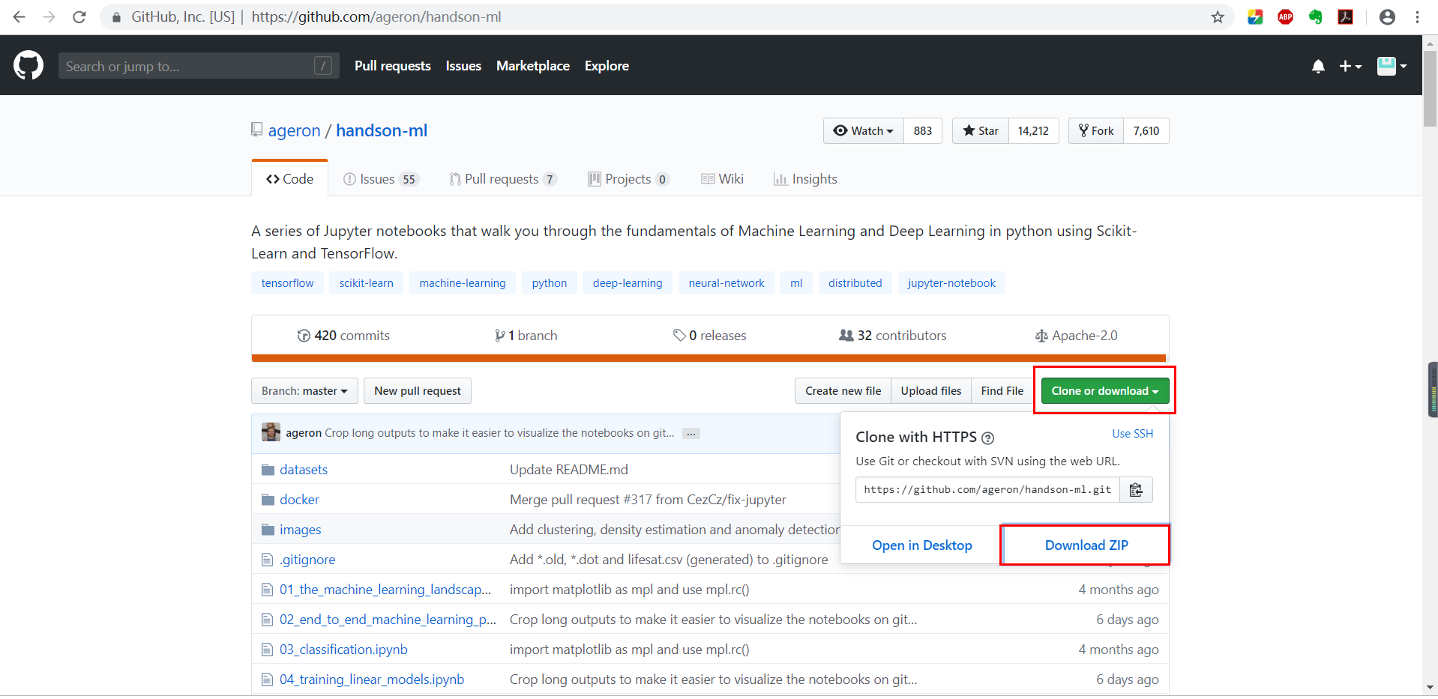This screenshot has height=699, width=1438.
Task: Open the Chrome profile icon
Action: point(1387,16)
